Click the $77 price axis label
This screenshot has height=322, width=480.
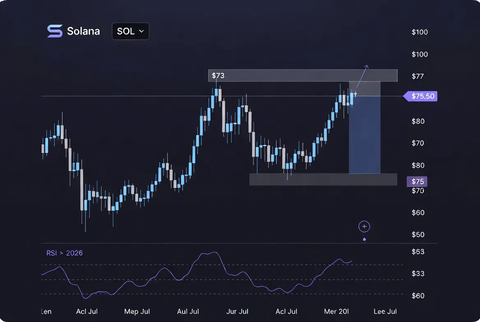click(418, 76)
